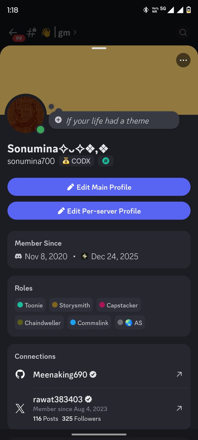Open the X connection arrow for rawat383403
This screenshot has height=440, width=198.
pyautogui.click(x=179, y=408)
